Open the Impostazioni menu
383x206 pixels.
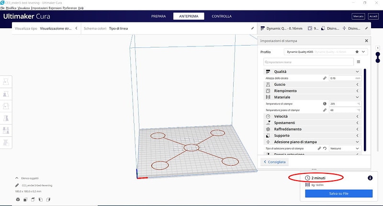39,8
